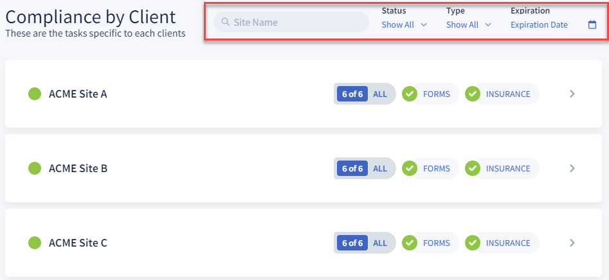Select the INSURANCE filter for ACME Site C
The width and height of the screenshot is (609, 280).
tap(507, 243)
